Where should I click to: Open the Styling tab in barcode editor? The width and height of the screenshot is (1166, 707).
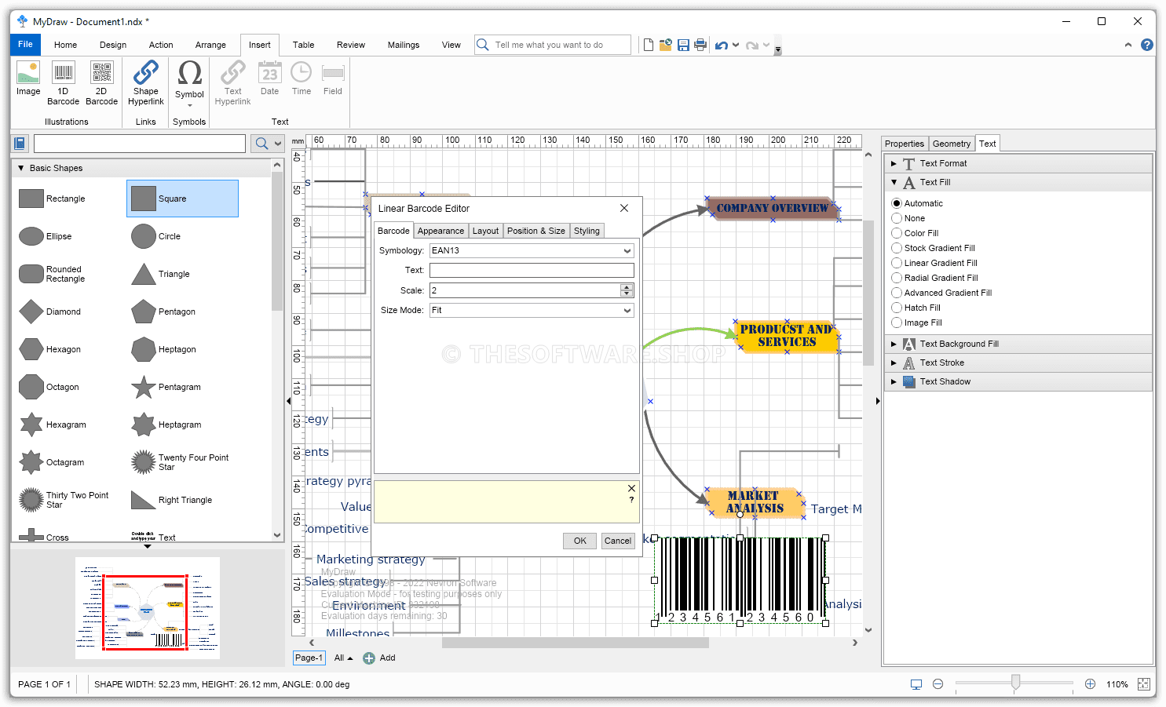point(587,231)
